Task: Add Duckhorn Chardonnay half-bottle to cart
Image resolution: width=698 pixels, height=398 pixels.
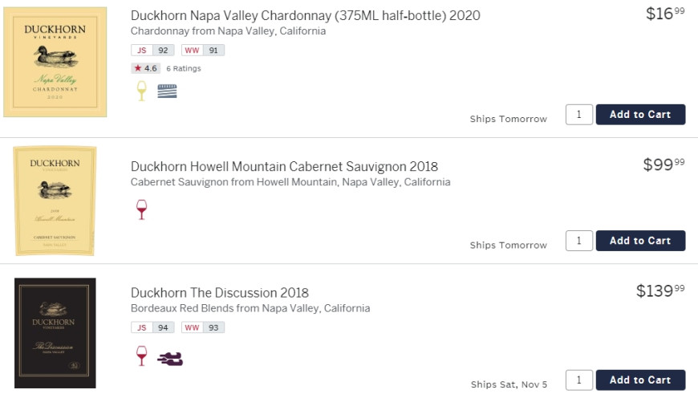Action: tap(640, 115)
